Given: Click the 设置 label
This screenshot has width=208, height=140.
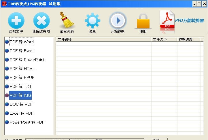Looking at the screenshot, I should point(92,31).
